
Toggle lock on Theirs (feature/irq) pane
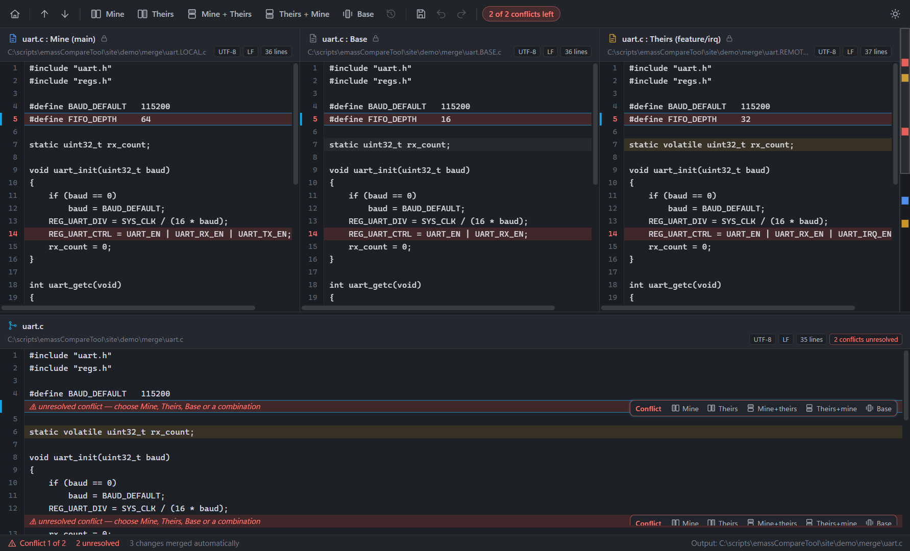tap(729, 39)
